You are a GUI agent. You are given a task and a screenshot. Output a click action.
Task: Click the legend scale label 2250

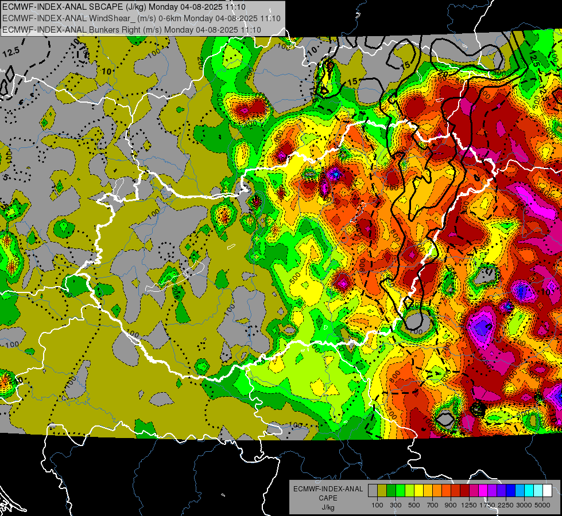[506, 505]
